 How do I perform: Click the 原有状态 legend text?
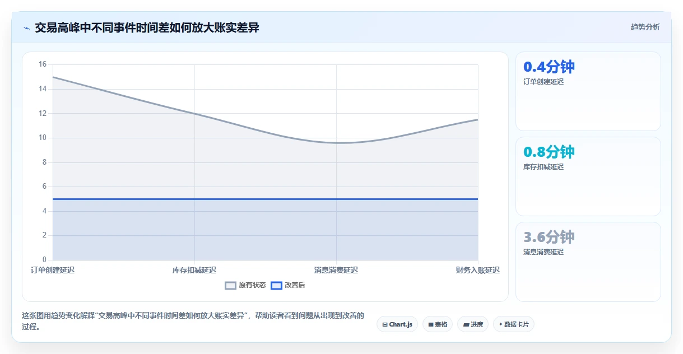(252, 285)
